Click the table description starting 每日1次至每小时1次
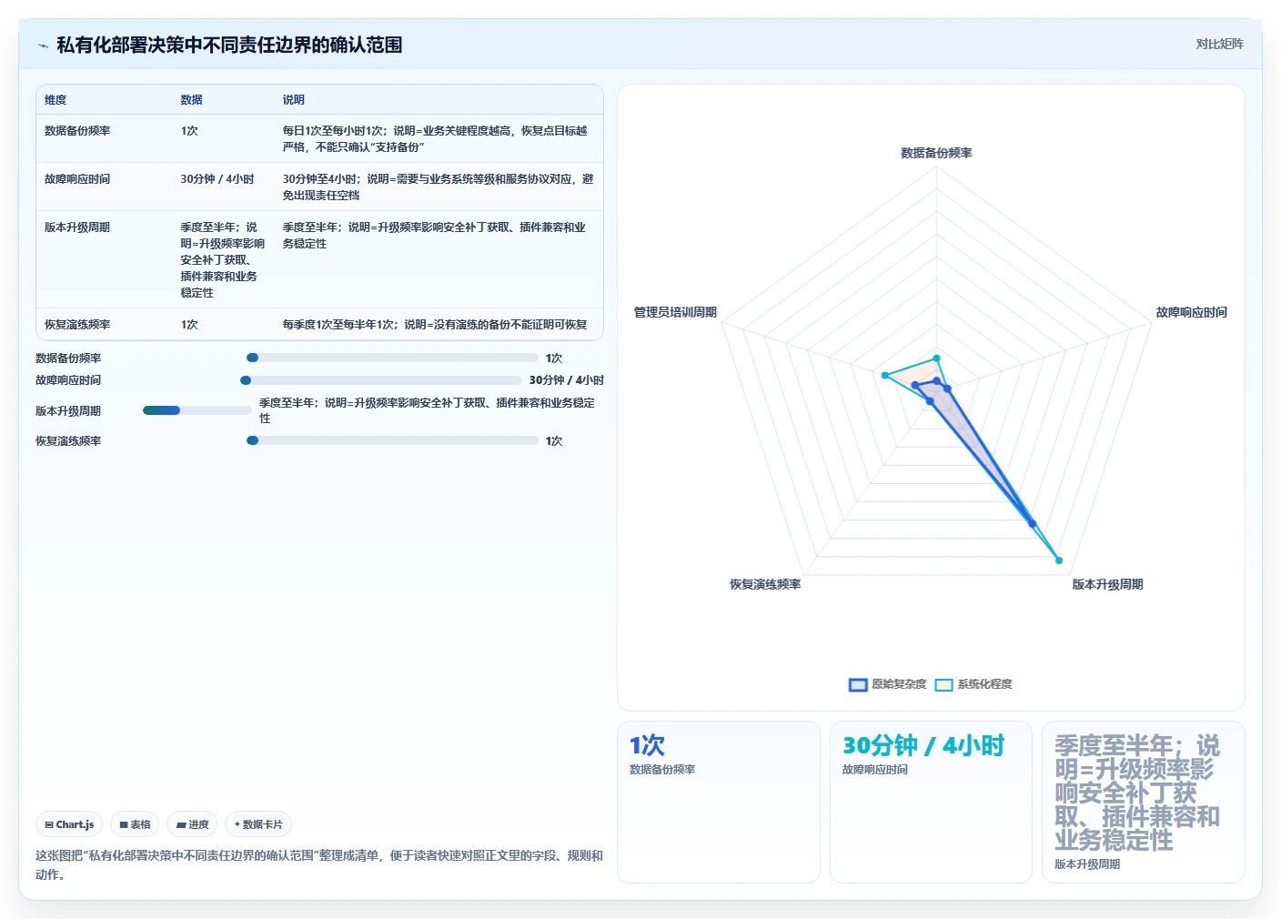This screenshot has height=919, width=1281. coord(435,139)
